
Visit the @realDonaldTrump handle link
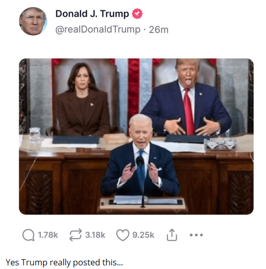pos(98,29)
